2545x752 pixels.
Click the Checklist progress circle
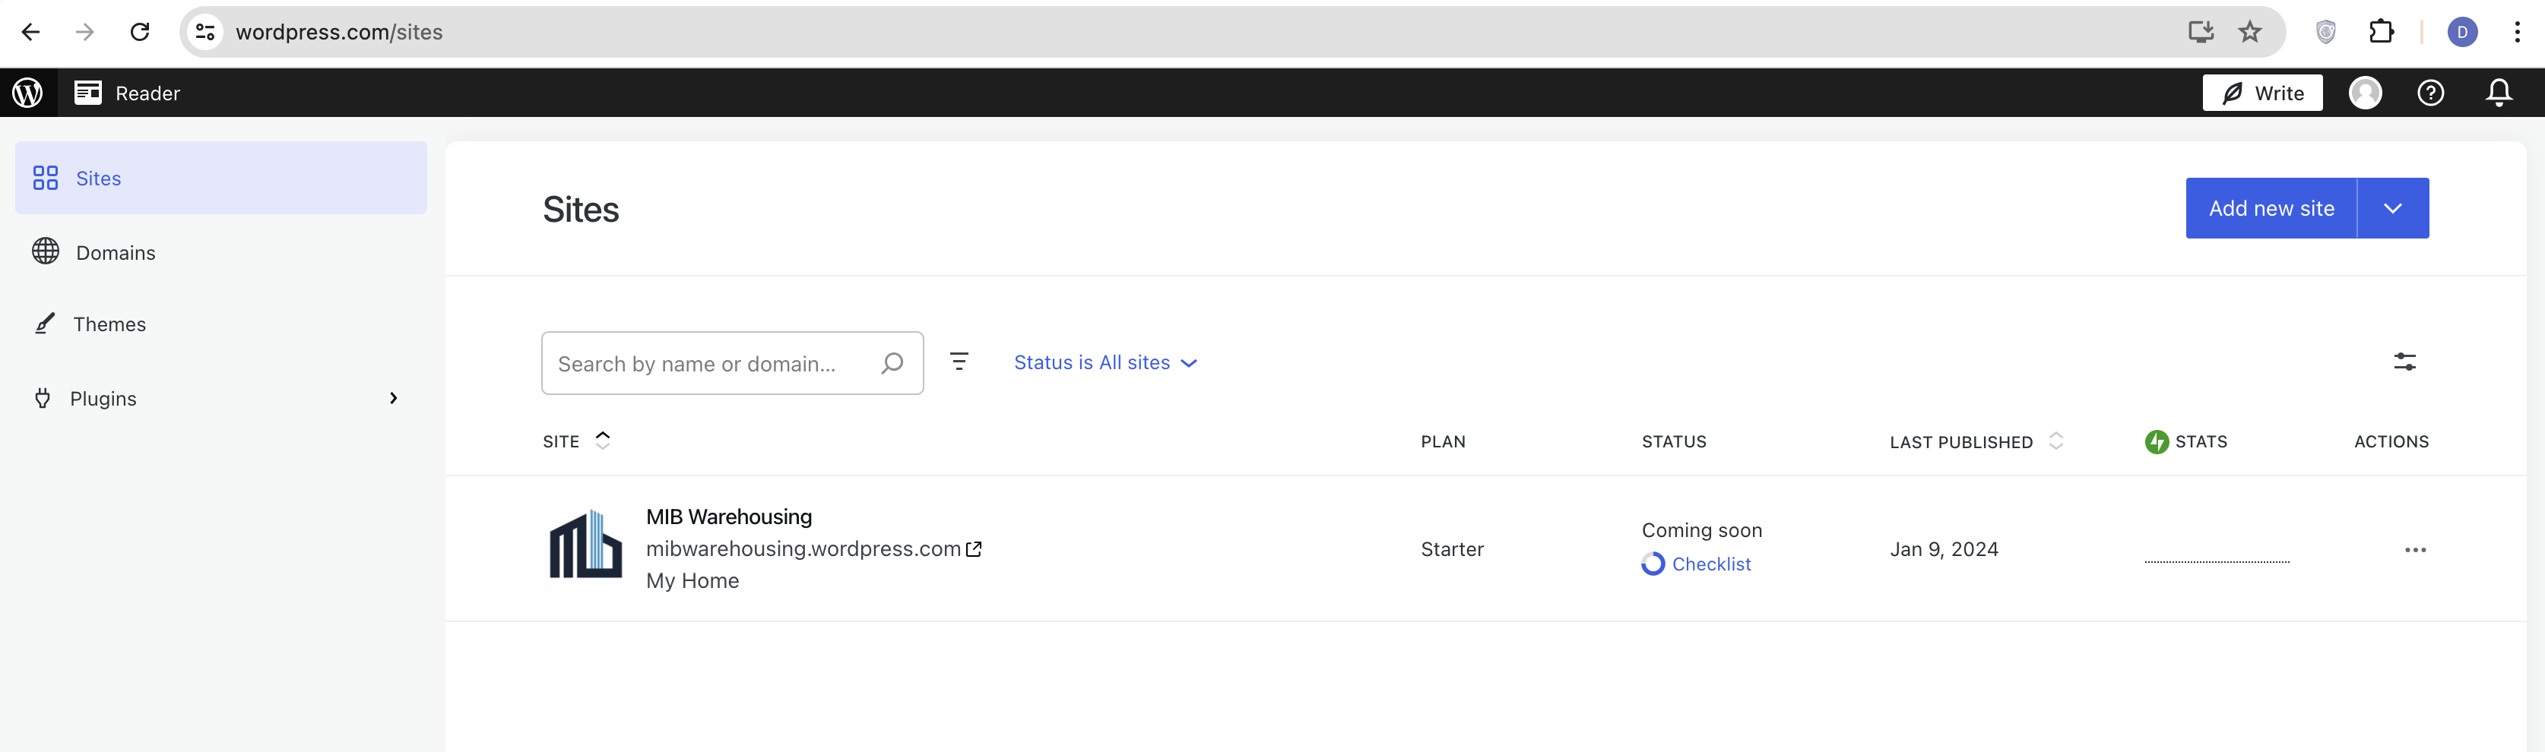click(x=1653, y=564)
